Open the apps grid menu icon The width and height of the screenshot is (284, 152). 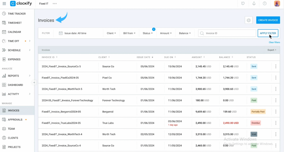tap(4, 3)
